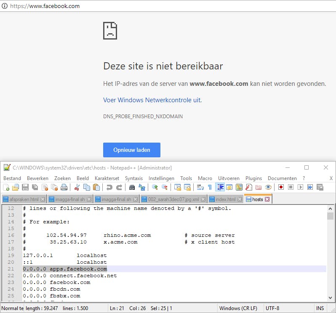Close the index.html tab
Image resolution: width=336 pixels, height=313 pixels.
pyautogui.click(x=240, y=199)
